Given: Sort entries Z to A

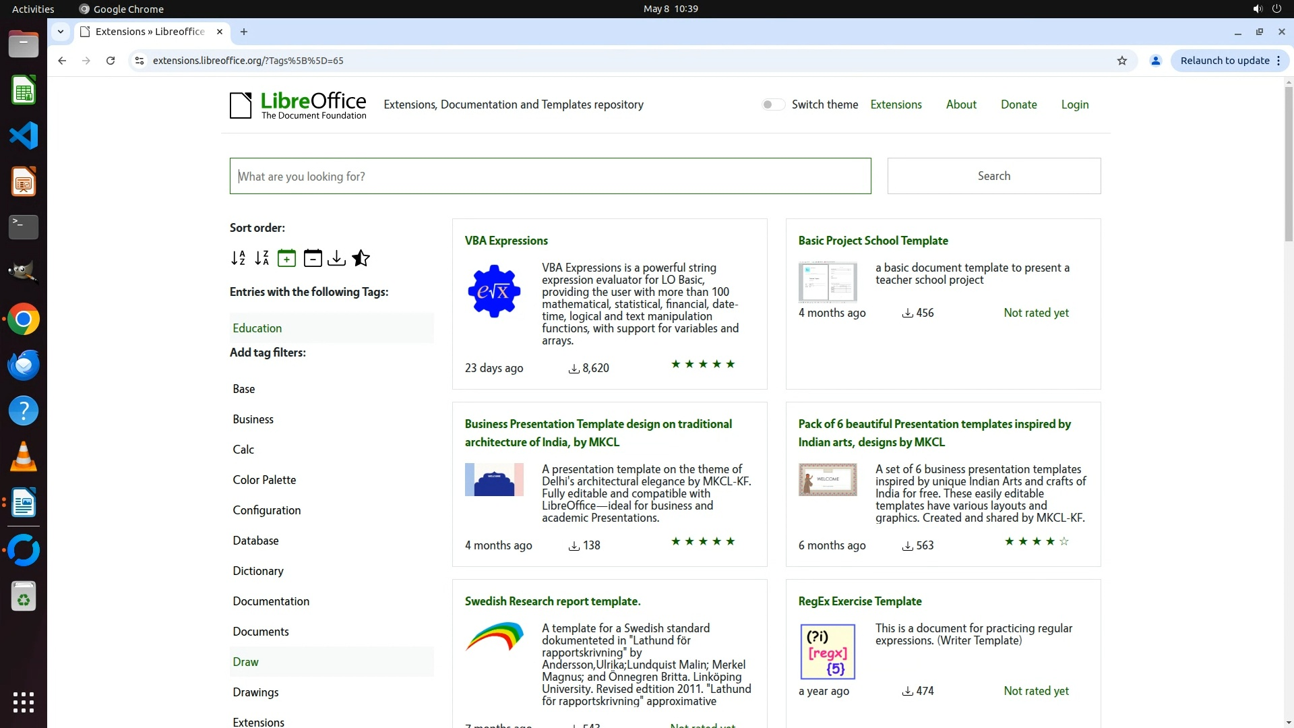Looking at the screenshot, I should click(262, 258).
